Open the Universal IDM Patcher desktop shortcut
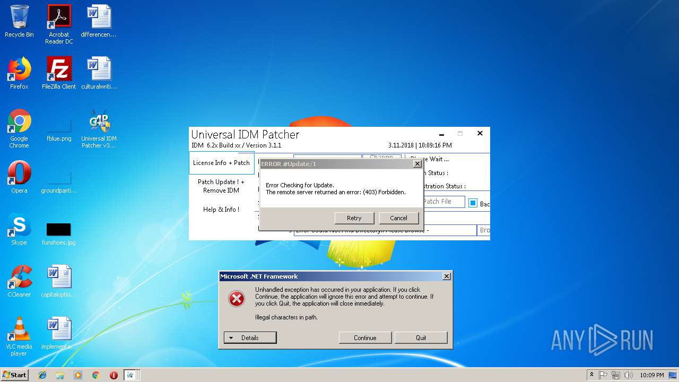This screenshot has height=382, width=679. pos(99,128)
